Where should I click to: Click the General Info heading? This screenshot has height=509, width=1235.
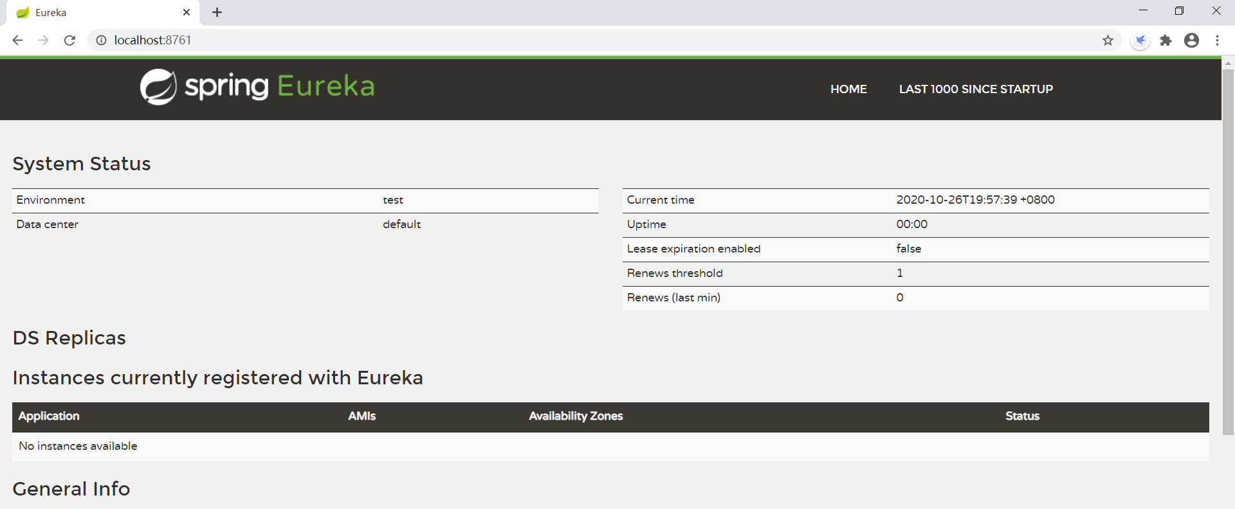click(x=71, y=489)
